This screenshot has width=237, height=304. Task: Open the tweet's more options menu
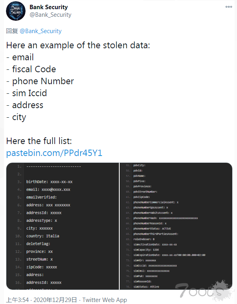(229, 7)
